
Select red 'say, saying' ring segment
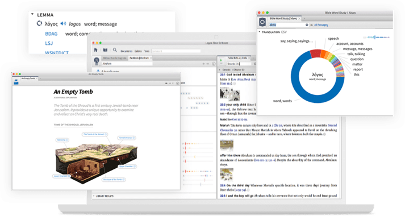[x=315, y=53]
